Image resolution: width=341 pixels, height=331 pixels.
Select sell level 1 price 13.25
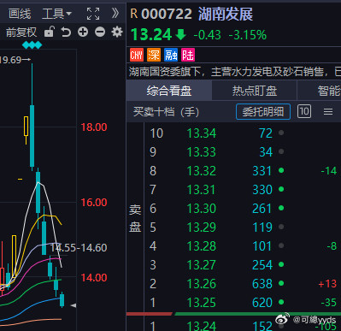tap(202, 303)
